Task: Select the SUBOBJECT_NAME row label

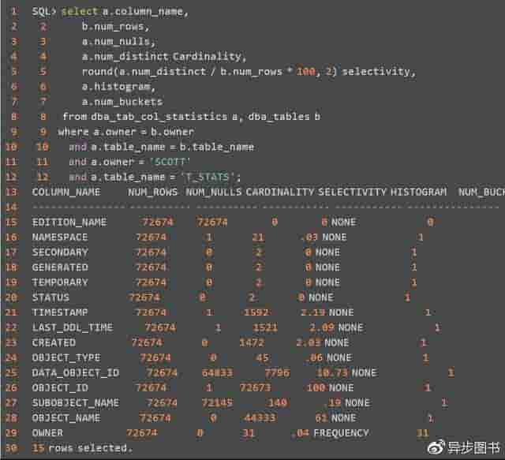Action: pos(76,402)
